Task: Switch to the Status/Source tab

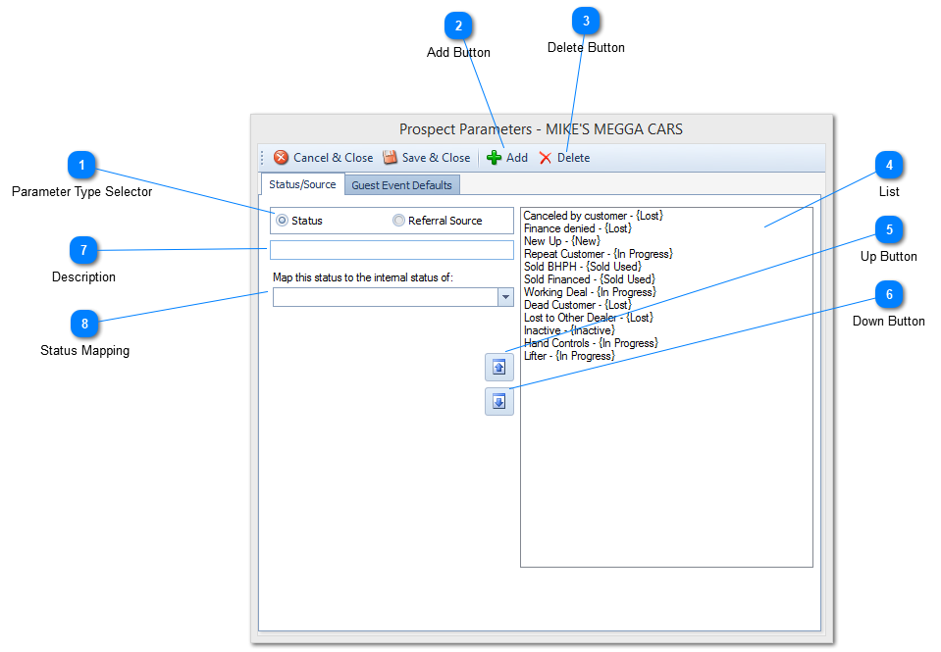Action: (x=302, y=184)
